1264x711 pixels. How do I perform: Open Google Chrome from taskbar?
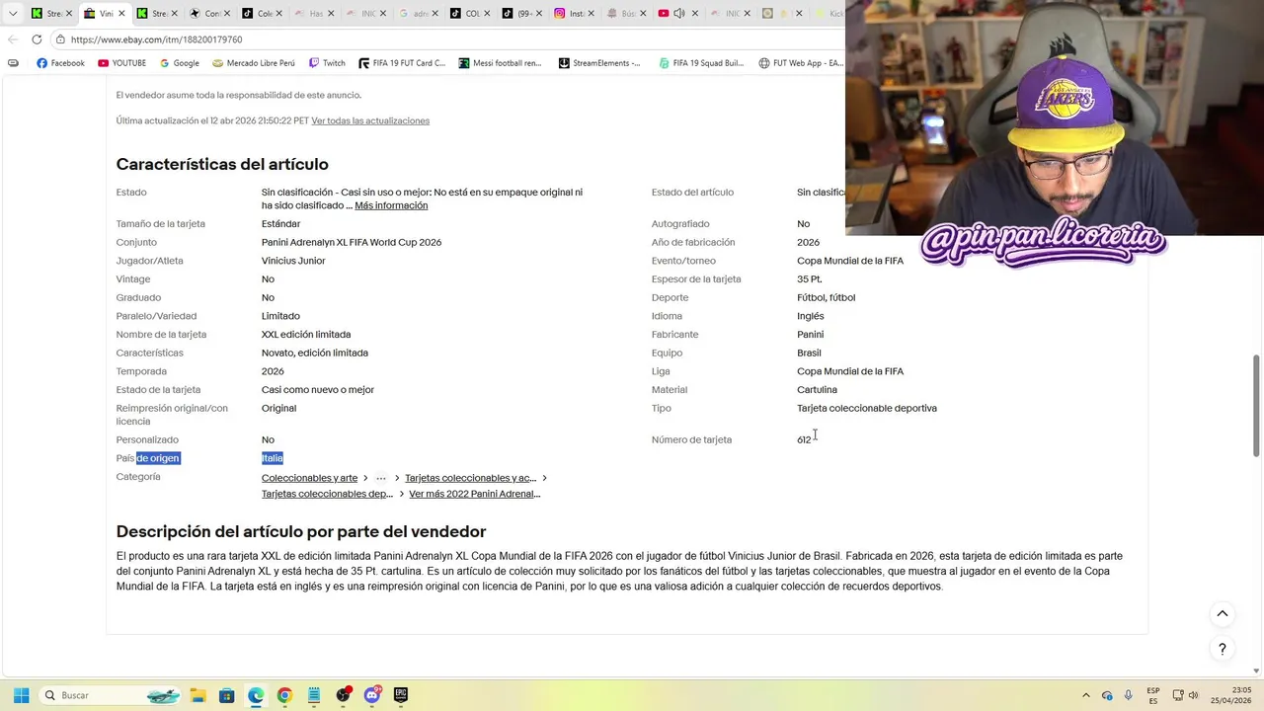click(284, 695)
